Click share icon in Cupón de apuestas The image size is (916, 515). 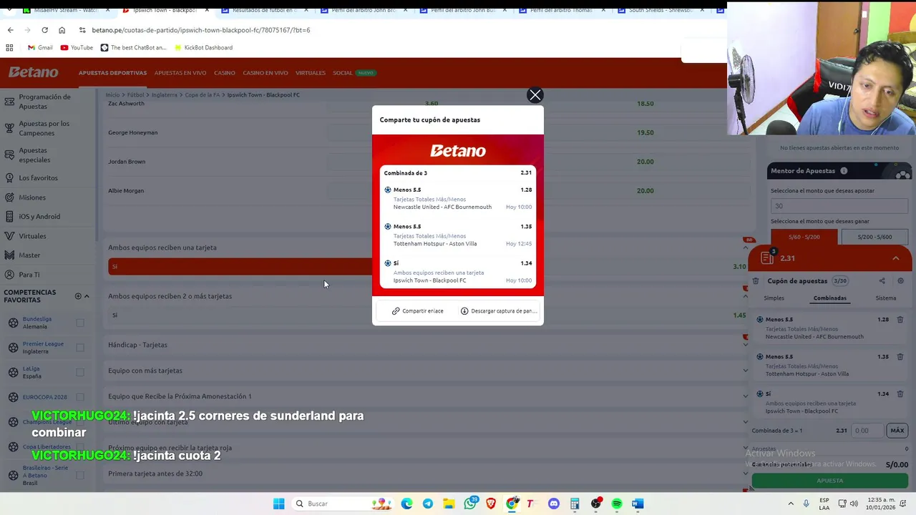pyautogui.click(x=882, y=281)
